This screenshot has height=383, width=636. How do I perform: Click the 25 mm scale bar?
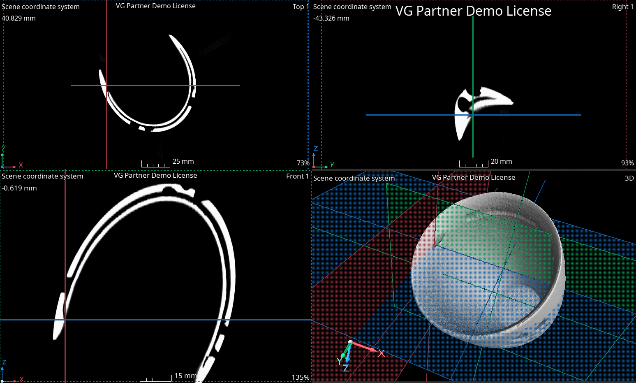coord(156,164)
